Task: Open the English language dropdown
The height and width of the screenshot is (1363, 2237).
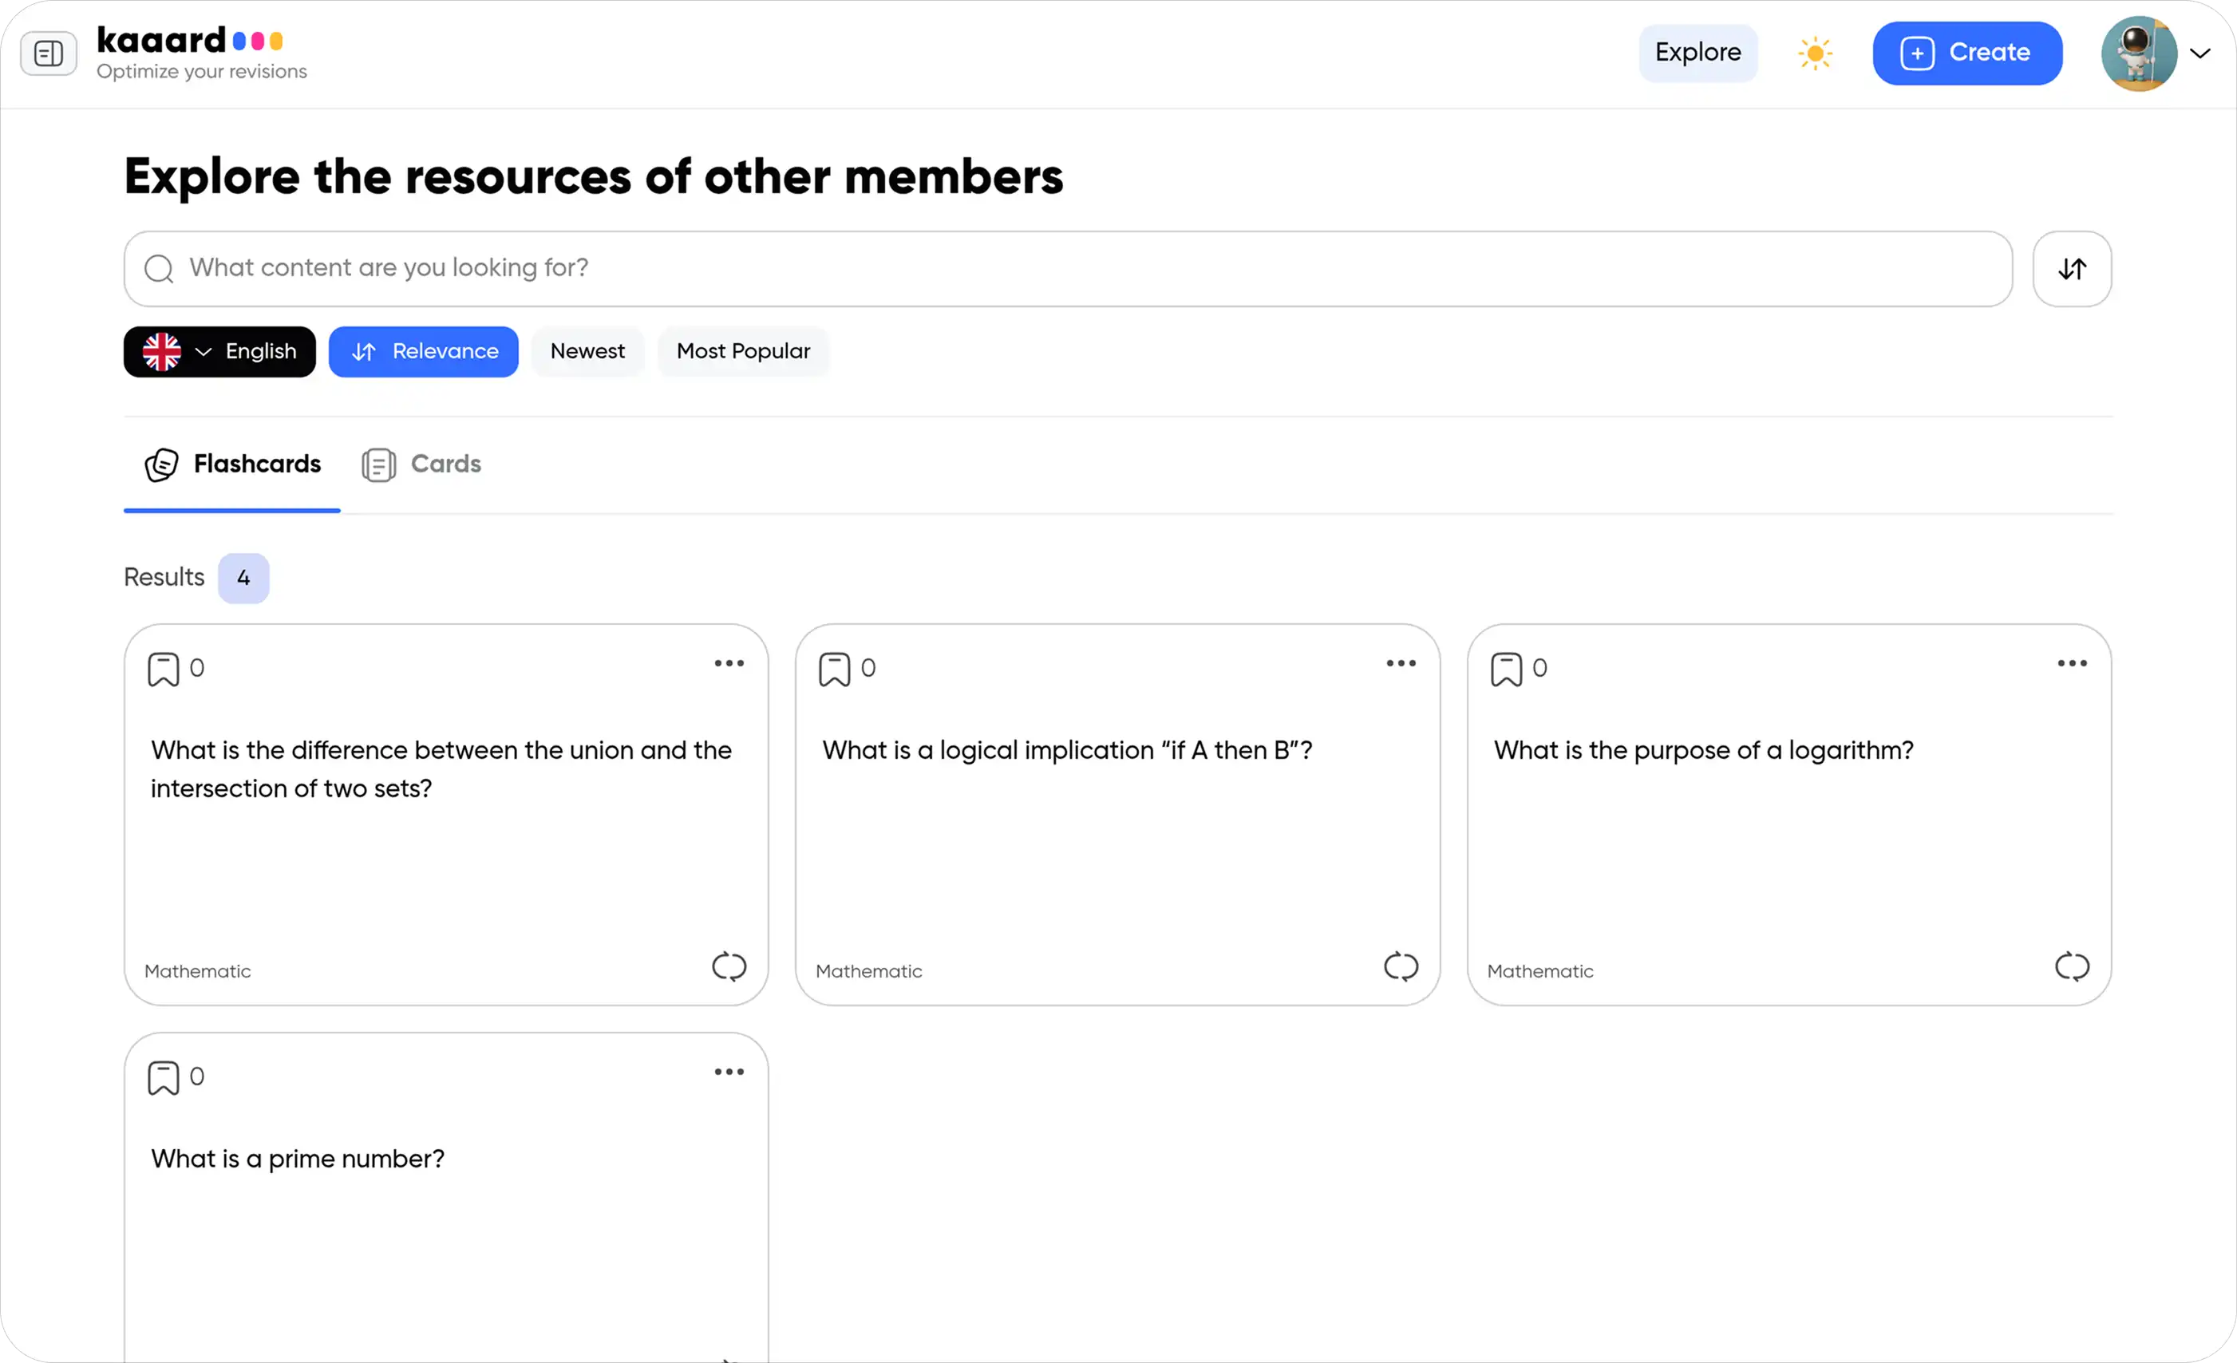Action: (219, 351)
